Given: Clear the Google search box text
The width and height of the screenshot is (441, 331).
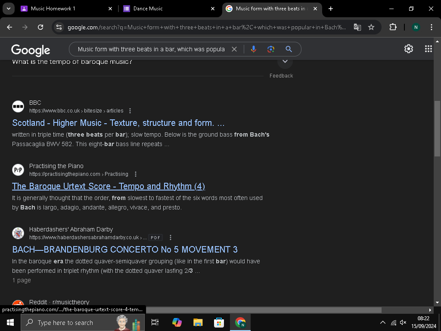Looking at the screenshot, I should pos(234,49).
